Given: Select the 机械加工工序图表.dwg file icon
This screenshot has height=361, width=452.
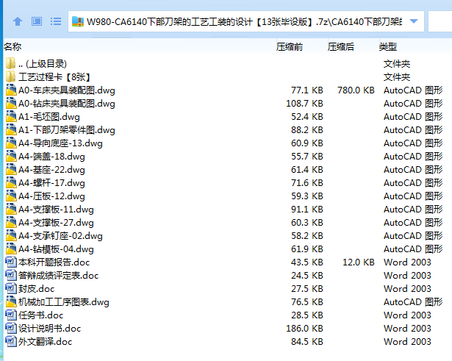Looking at the screenshot, I should (x=11, y=302).
